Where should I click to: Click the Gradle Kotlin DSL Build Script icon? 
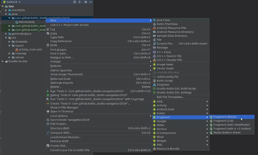coord(154,89)
